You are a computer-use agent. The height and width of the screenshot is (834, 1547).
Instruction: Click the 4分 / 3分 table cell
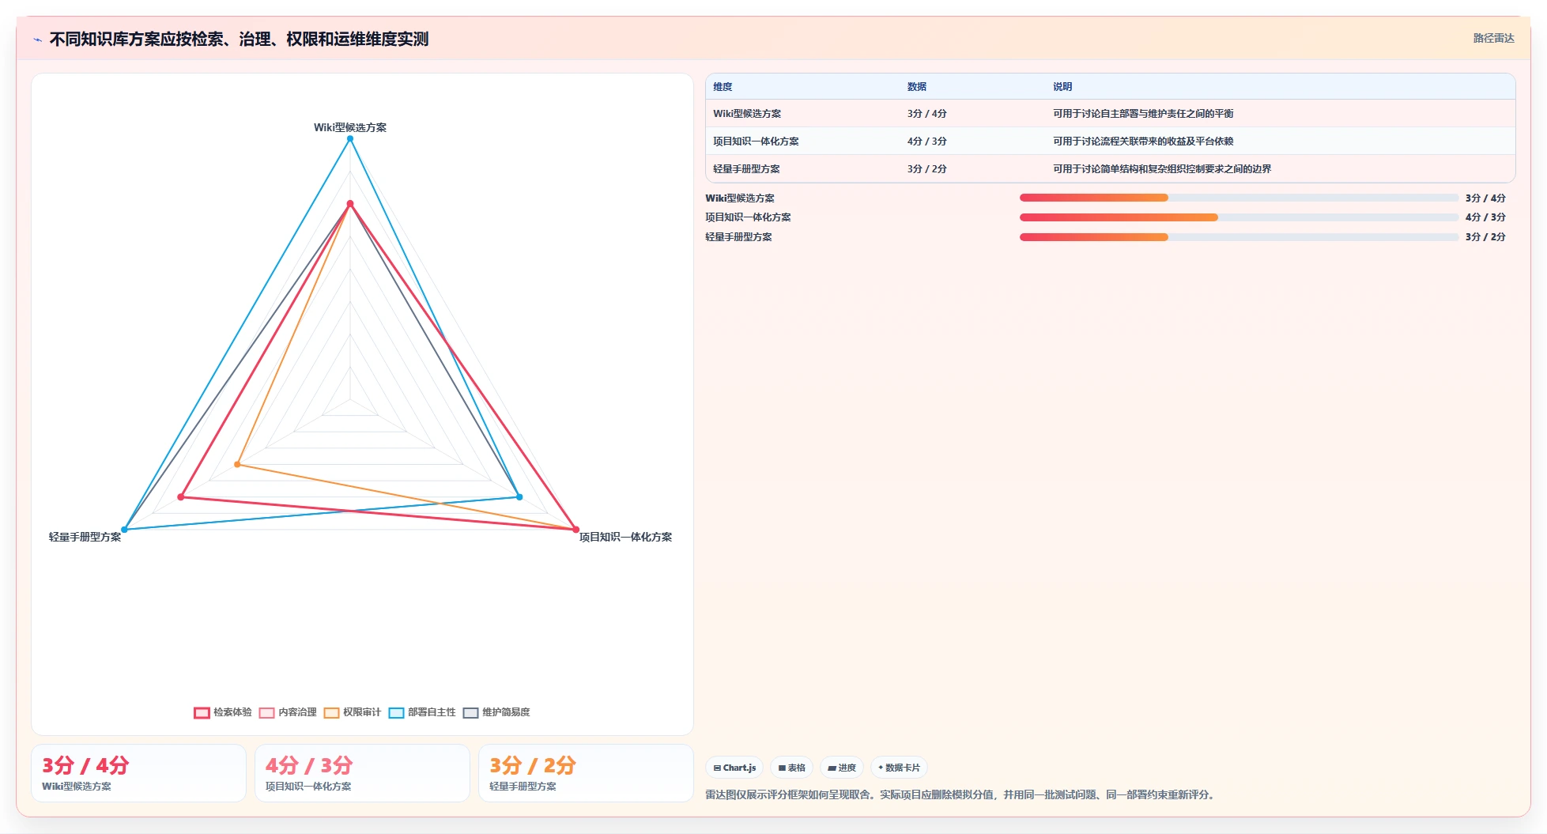(x=927, y=142)
